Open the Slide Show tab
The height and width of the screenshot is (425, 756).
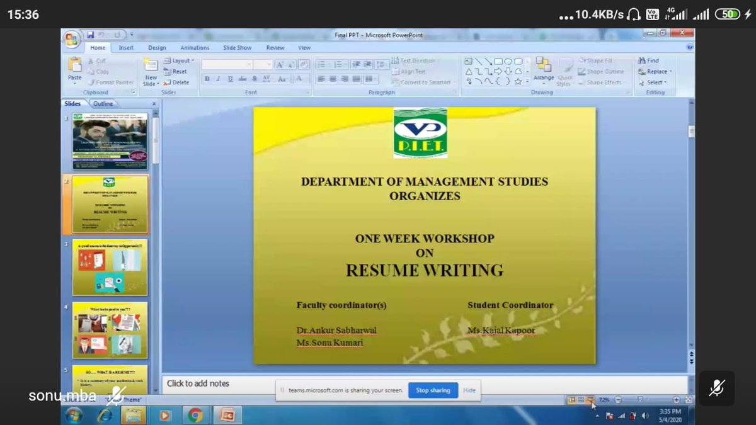(238, 48)
